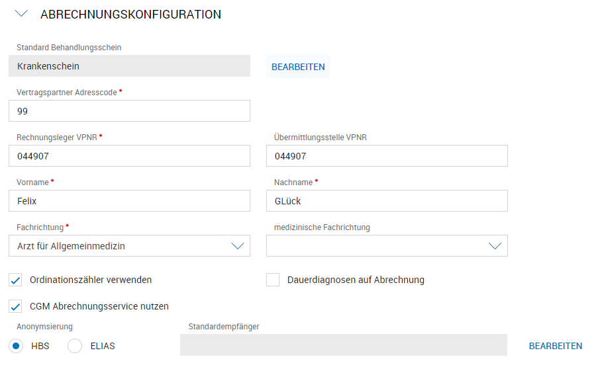The height and width of the screenshot is (371, 604).
Task: Click the Abrechnungskonfiguration section heading
Action: click(x=130, y=15)
